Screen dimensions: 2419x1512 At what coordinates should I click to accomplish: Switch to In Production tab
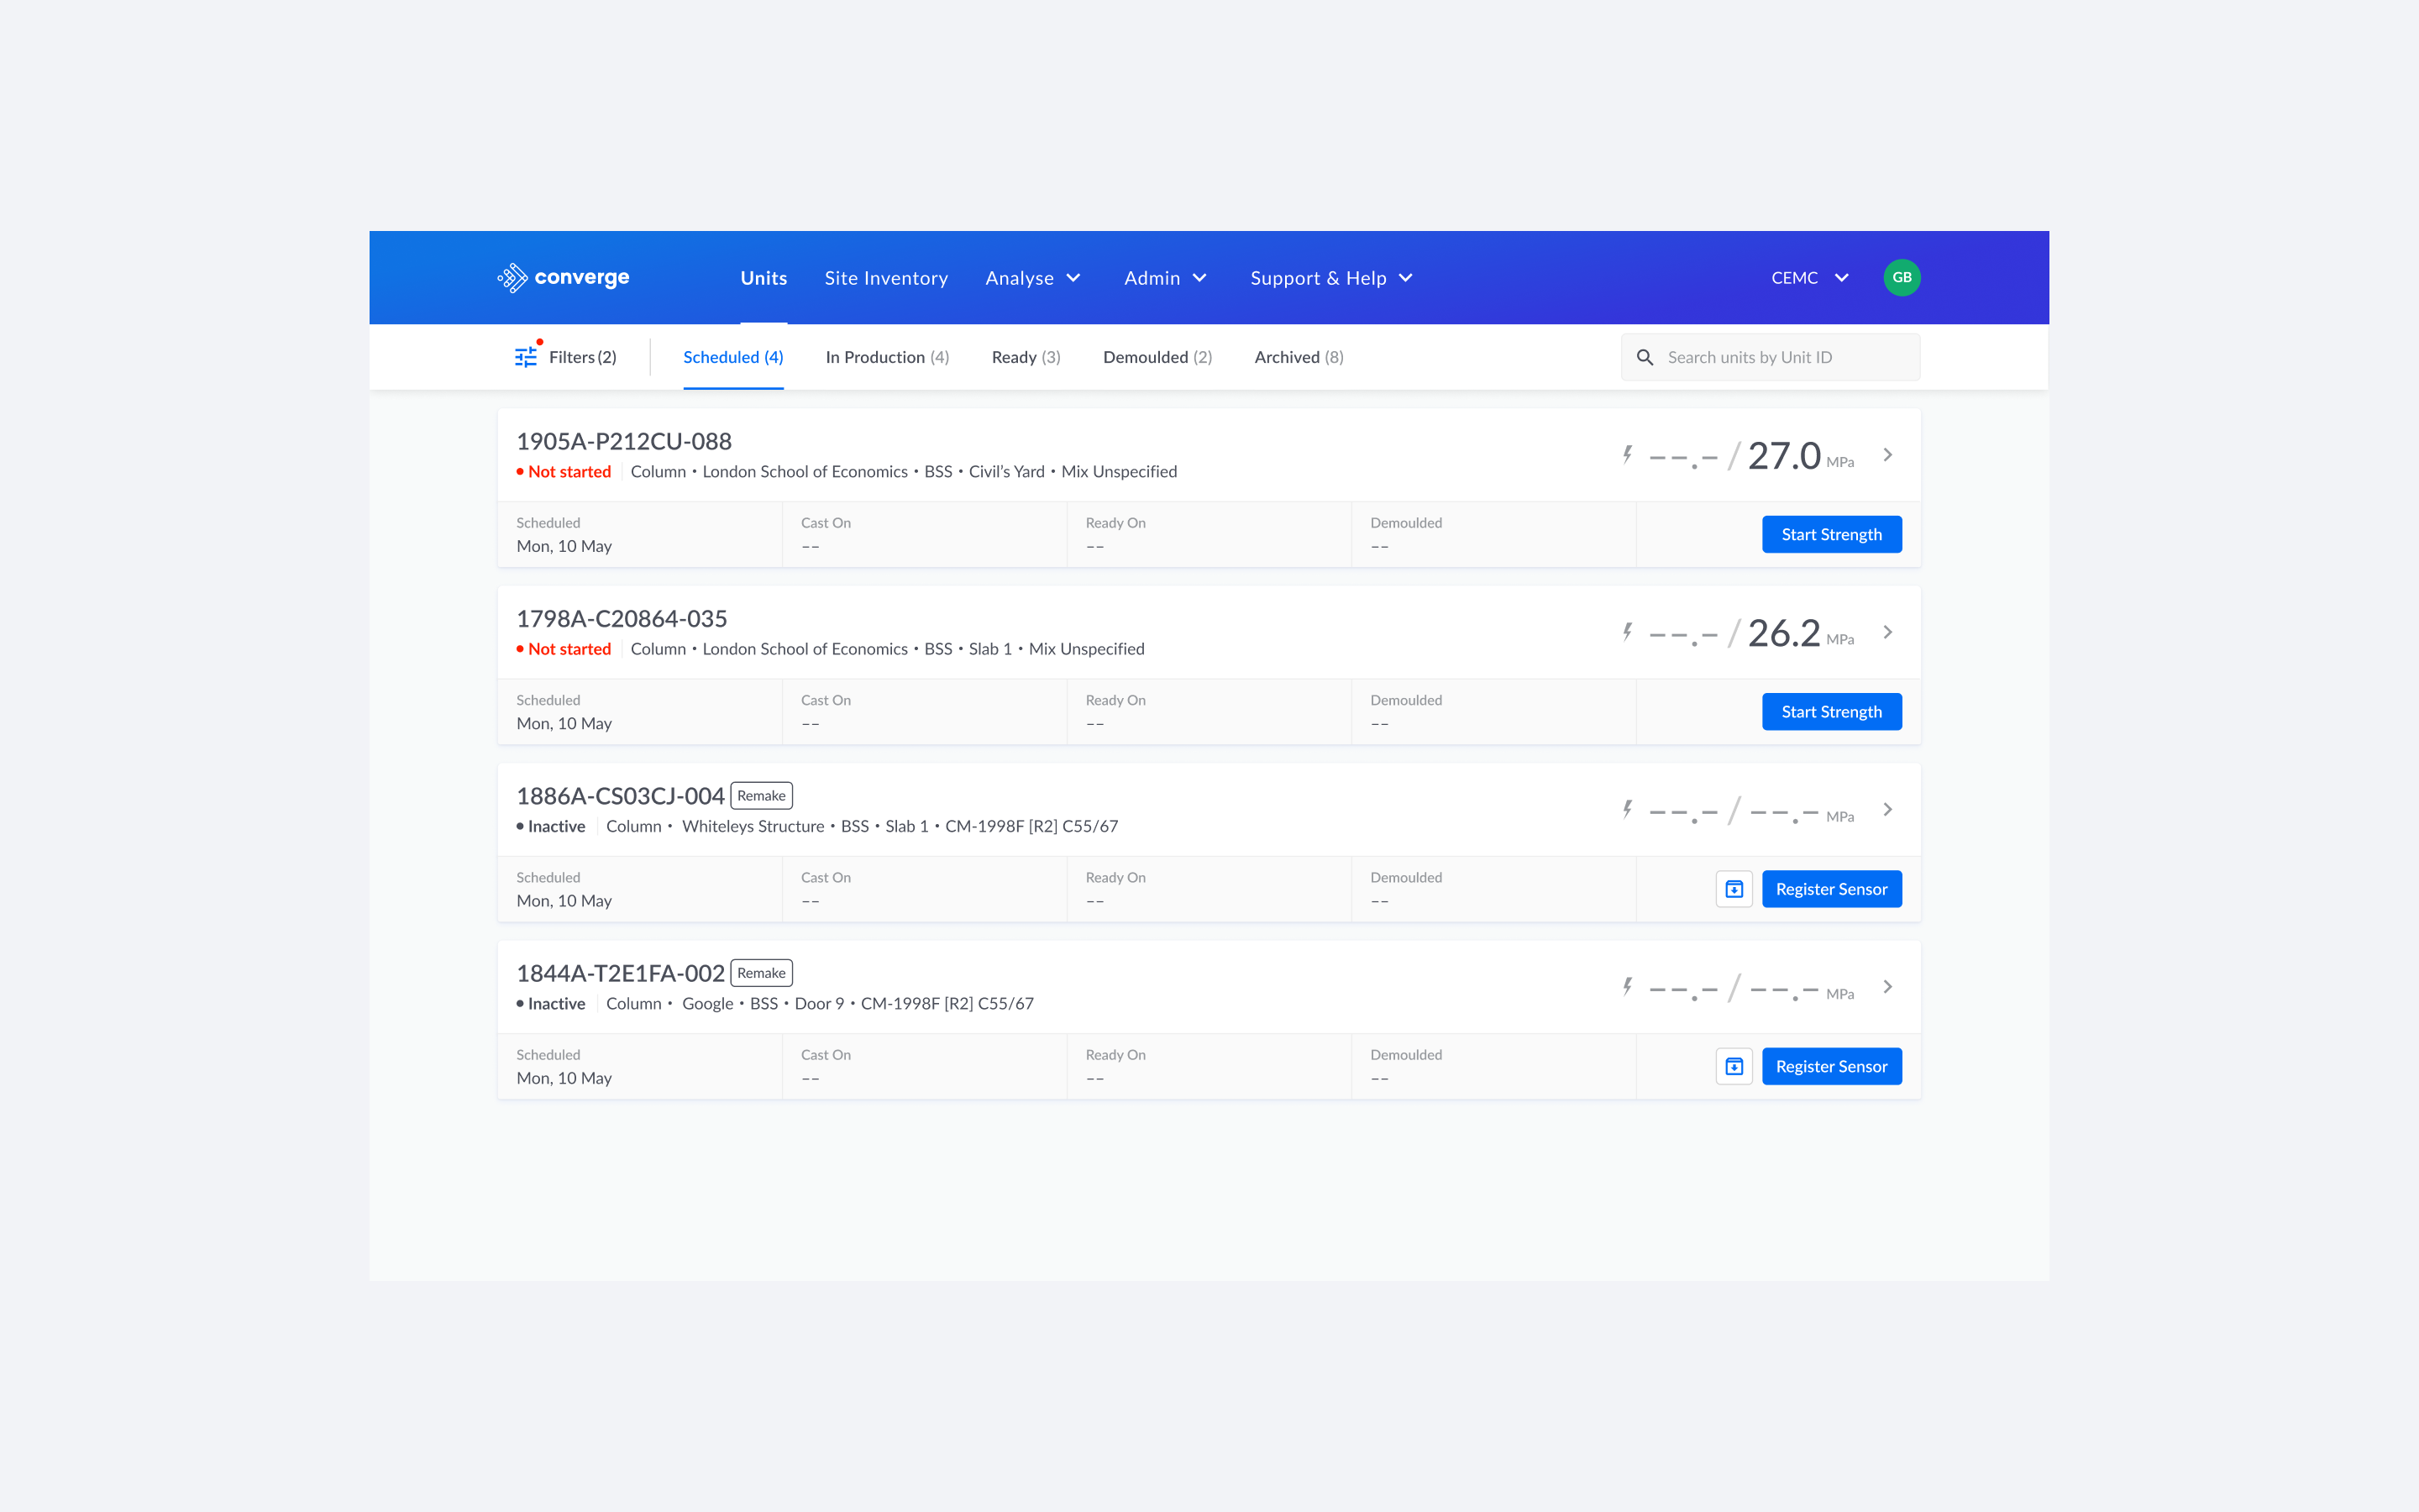[887, 357]
